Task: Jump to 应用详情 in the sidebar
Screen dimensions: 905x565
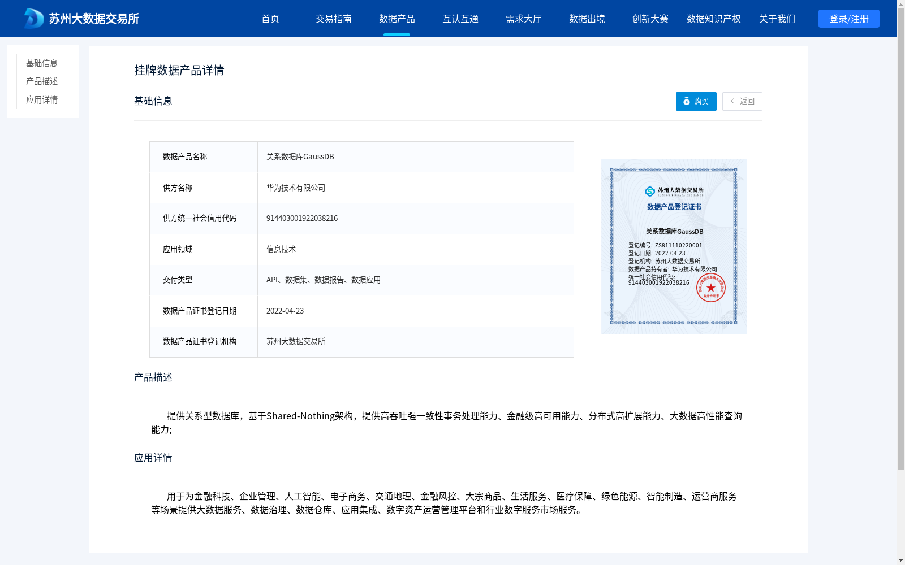Action: (x=42, y=100)
